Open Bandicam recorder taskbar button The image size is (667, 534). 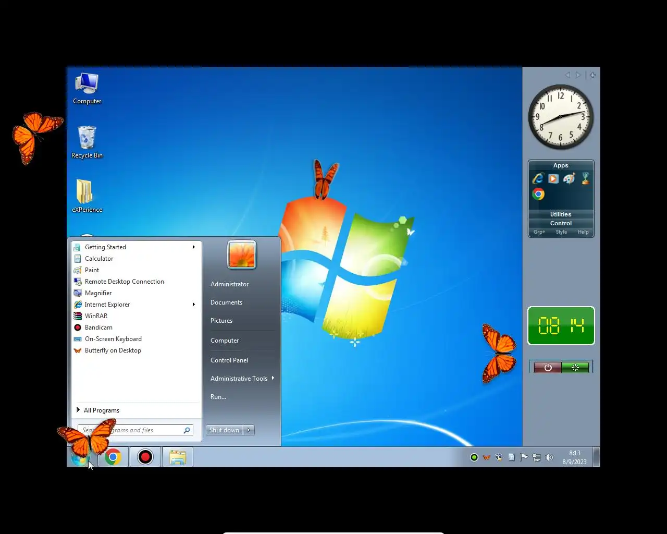tap(145, 457)
